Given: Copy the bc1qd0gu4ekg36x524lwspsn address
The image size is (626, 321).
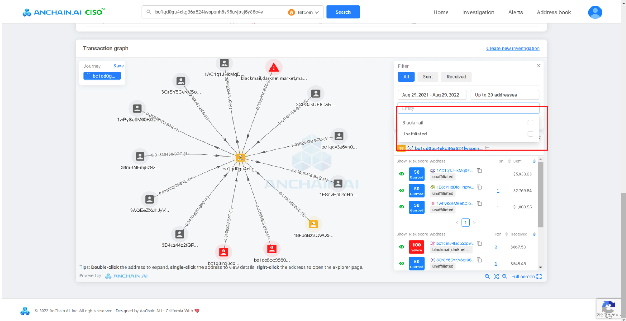Looking at the screenshot, I should tap(487, 148).
